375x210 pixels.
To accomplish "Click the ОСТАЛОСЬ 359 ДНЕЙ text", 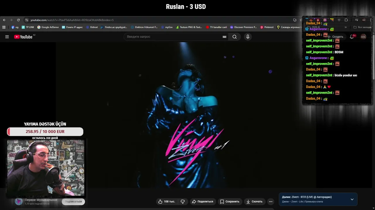I will [45, 138].
